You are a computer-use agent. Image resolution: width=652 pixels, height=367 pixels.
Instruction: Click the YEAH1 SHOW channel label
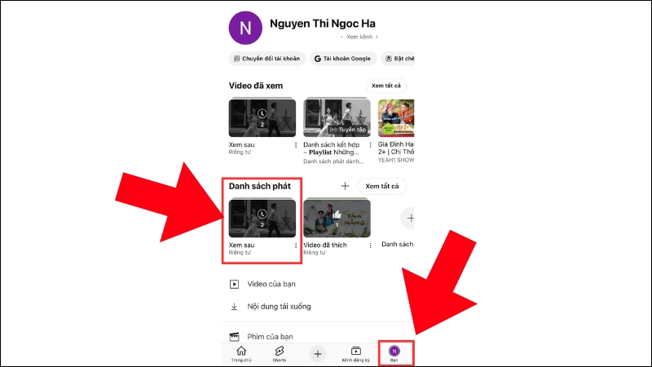(x=396, y=160)
